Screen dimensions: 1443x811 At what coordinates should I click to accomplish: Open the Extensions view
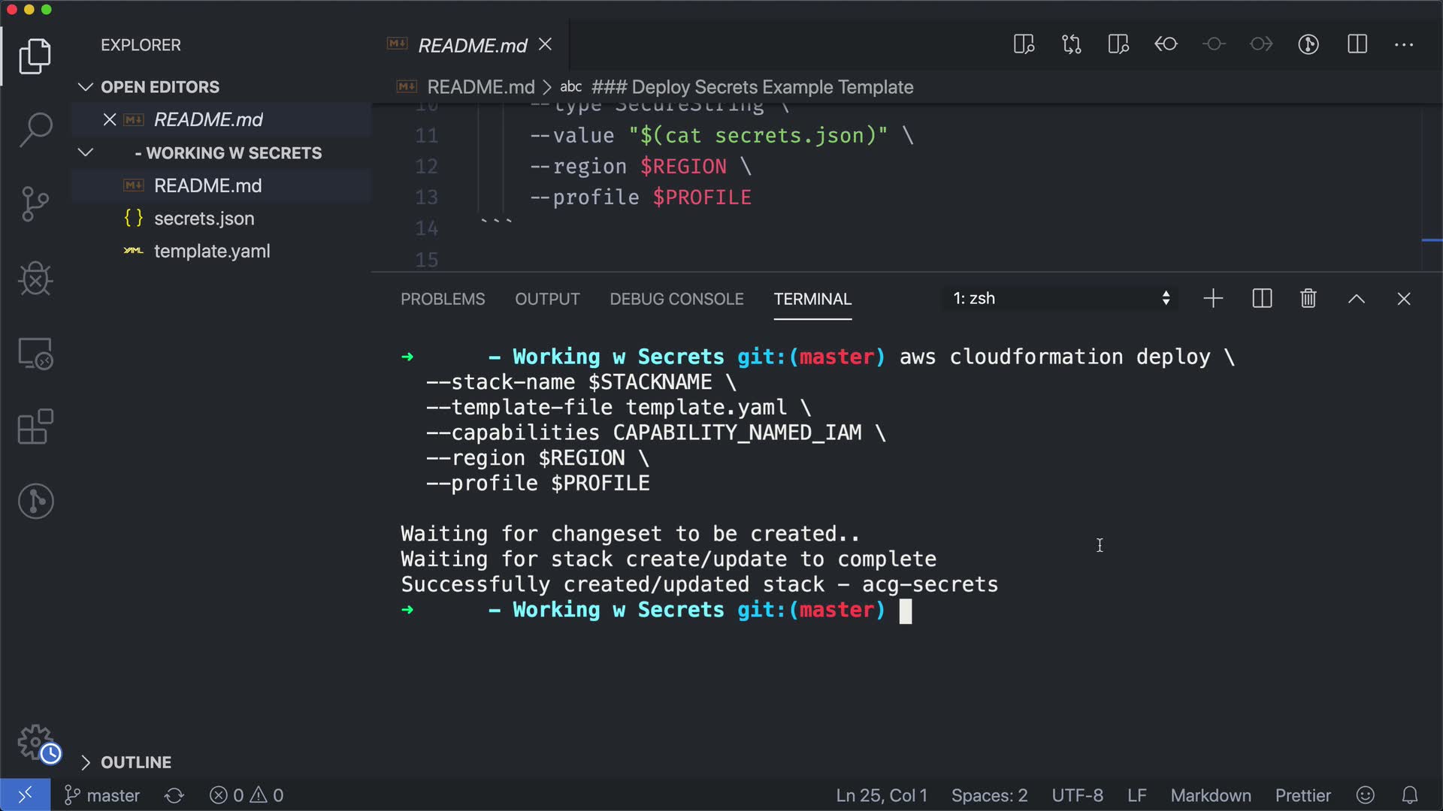click(35, 427)
